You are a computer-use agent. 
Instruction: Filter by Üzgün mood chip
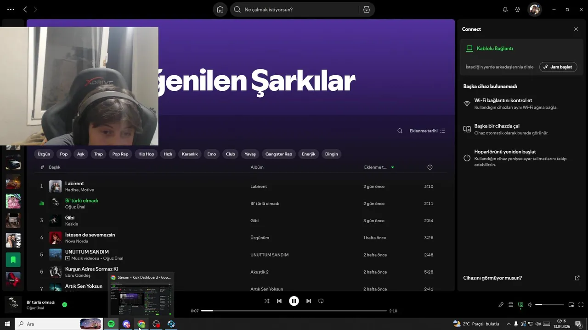[44, 154]
